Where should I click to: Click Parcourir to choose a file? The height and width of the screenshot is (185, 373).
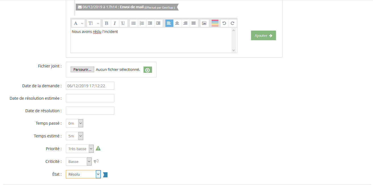click(82, 70)
